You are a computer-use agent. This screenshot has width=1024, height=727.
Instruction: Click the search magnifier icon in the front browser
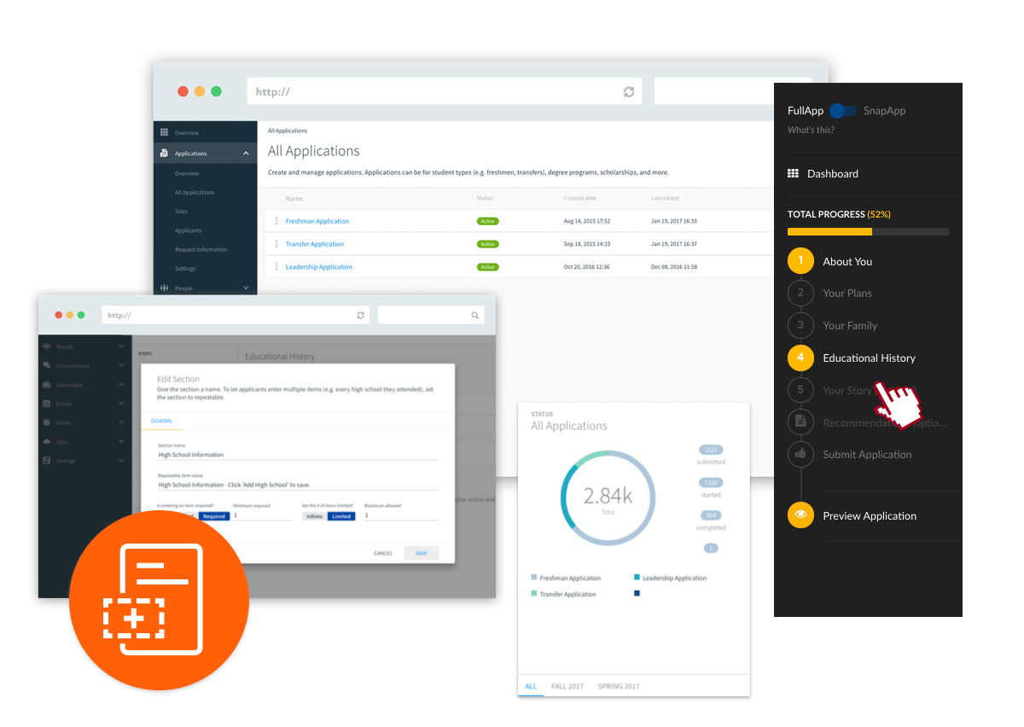click(x=474, y=316)
